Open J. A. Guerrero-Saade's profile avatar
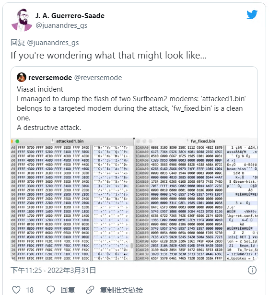Screen dimensions: 269x295 coord(22,20)
